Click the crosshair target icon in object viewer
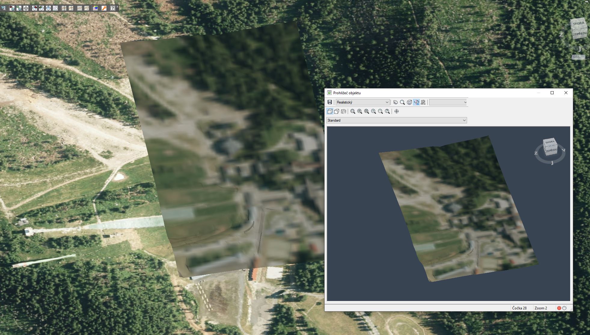Screen dimensions: 590x335 point(397,111)
